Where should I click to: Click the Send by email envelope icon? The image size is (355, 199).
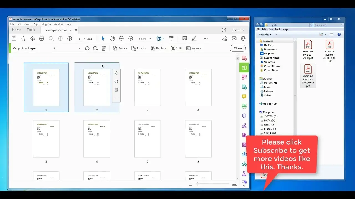point(234,38)
